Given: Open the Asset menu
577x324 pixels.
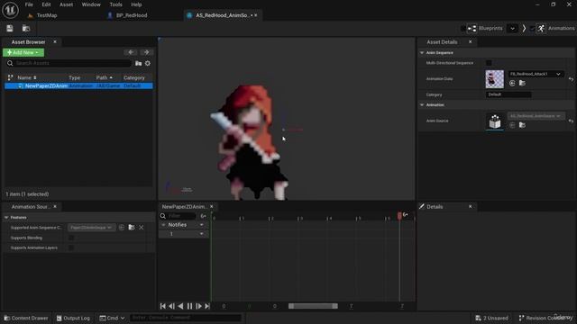Looking at the screenshot, I should click(x=66, y=4).
